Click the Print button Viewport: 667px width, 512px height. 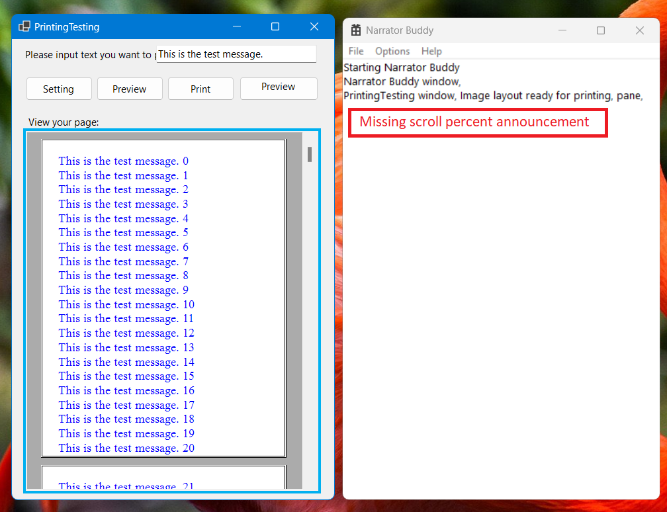[200, 88]
